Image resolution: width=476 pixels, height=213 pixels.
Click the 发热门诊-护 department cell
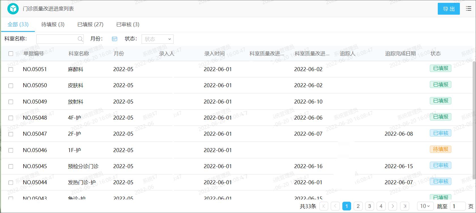(x=82, y=183)
